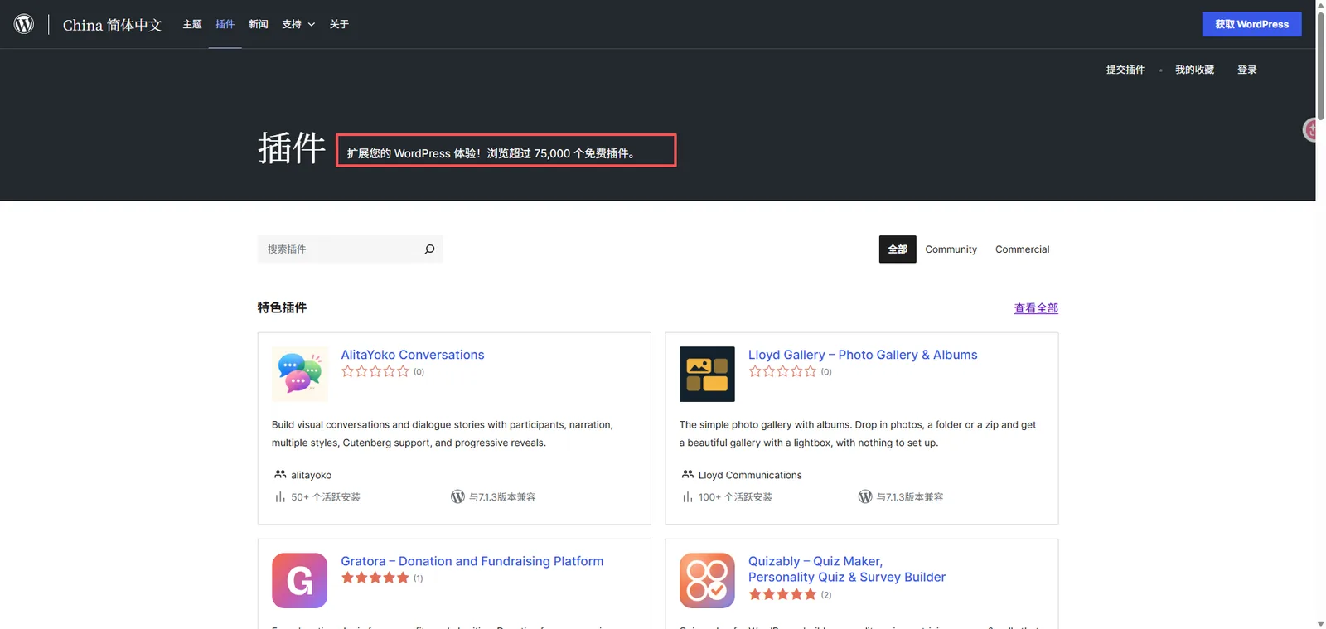Click WordPress compatibility icon in Lloyd Gallery card
The image size is (1326, 629).
865,496
